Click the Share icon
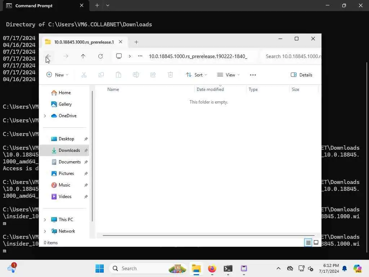Viewport: 369px width, 277px height. [x=153, y=75]
